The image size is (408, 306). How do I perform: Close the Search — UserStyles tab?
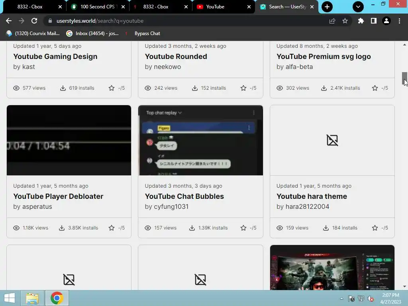[312, 7]
